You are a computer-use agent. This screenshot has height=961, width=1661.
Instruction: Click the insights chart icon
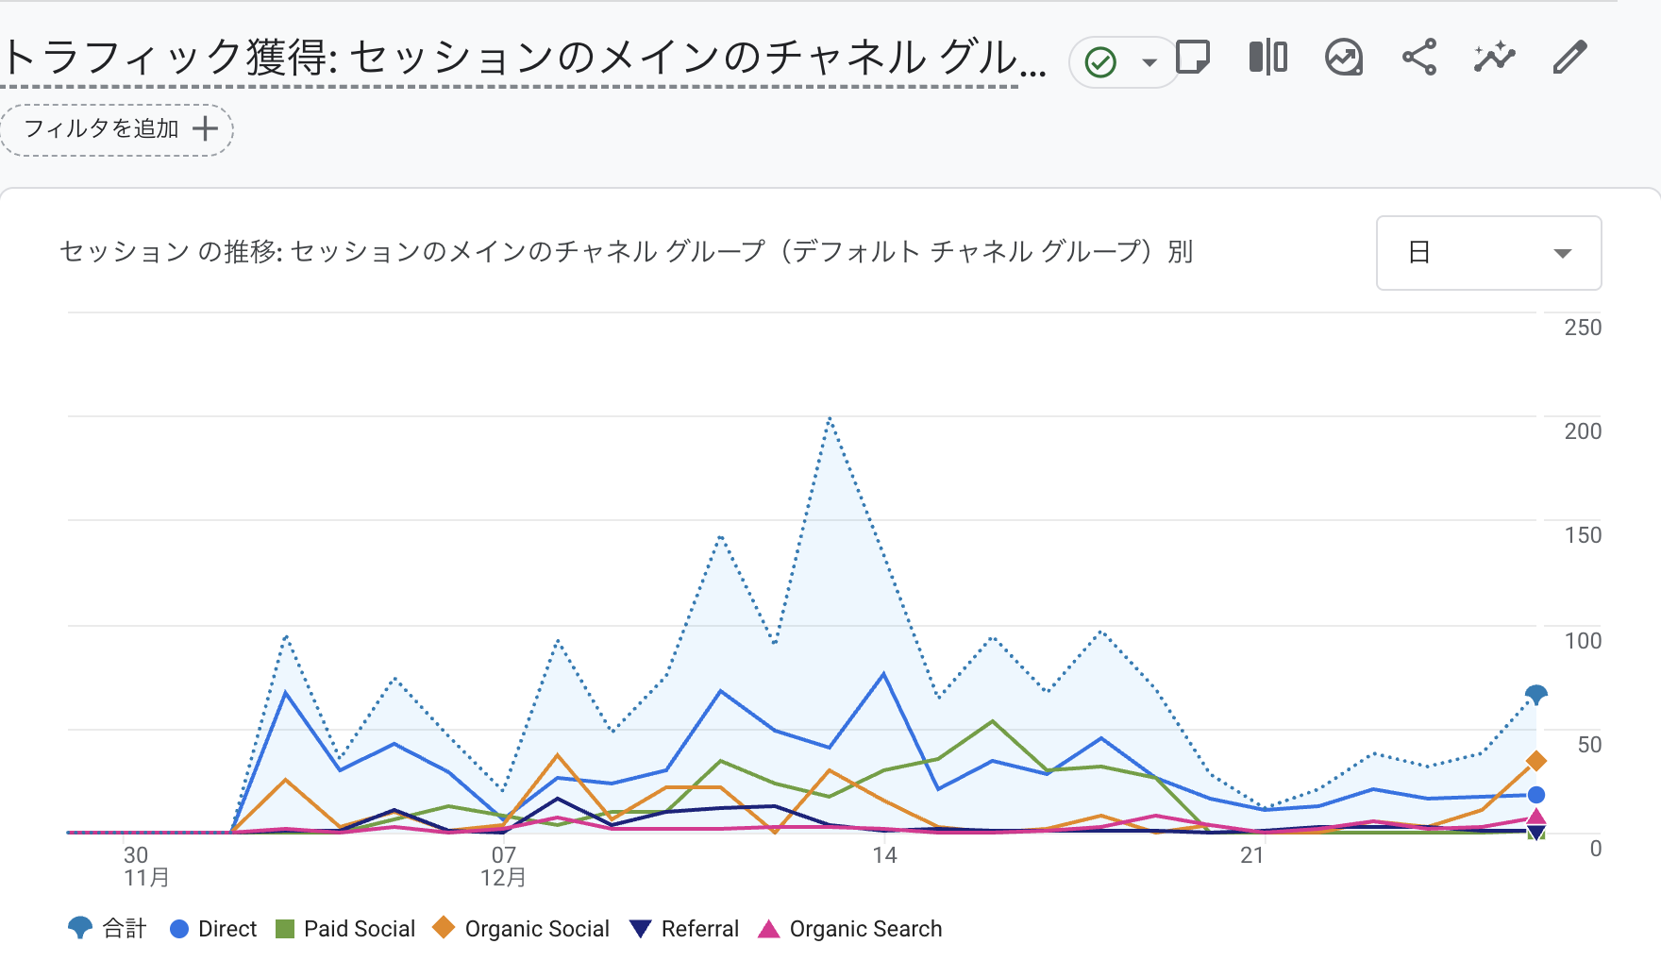(x=1343, y=58)
